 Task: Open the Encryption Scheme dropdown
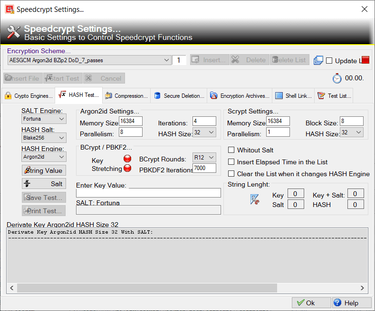click(89, 60)
